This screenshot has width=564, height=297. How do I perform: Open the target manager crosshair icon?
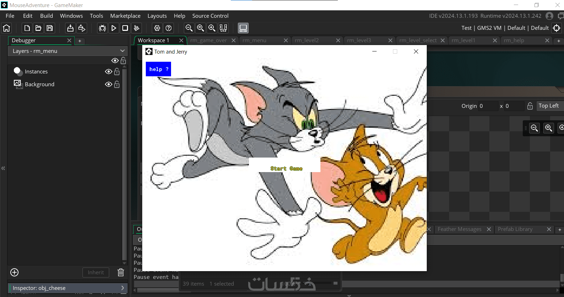557,28
